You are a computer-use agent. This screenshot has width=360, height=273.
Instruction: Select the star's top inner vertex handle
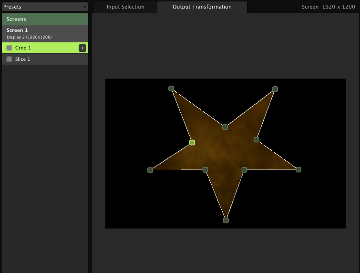point(225,127)
